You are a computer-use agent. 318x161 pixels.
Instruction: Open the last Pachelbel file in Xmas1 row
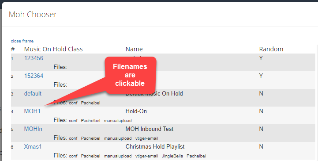tap(196, 156)
